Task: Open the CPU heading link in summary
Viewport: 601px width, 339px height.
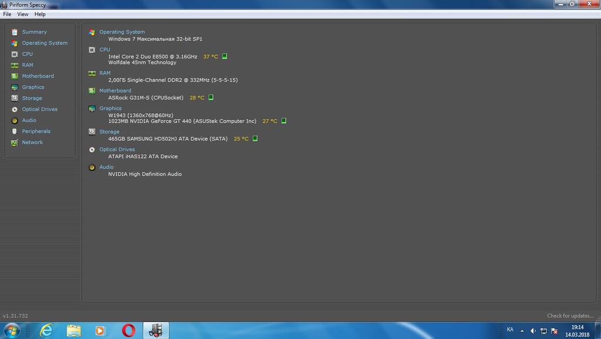Action: point(104,50)
